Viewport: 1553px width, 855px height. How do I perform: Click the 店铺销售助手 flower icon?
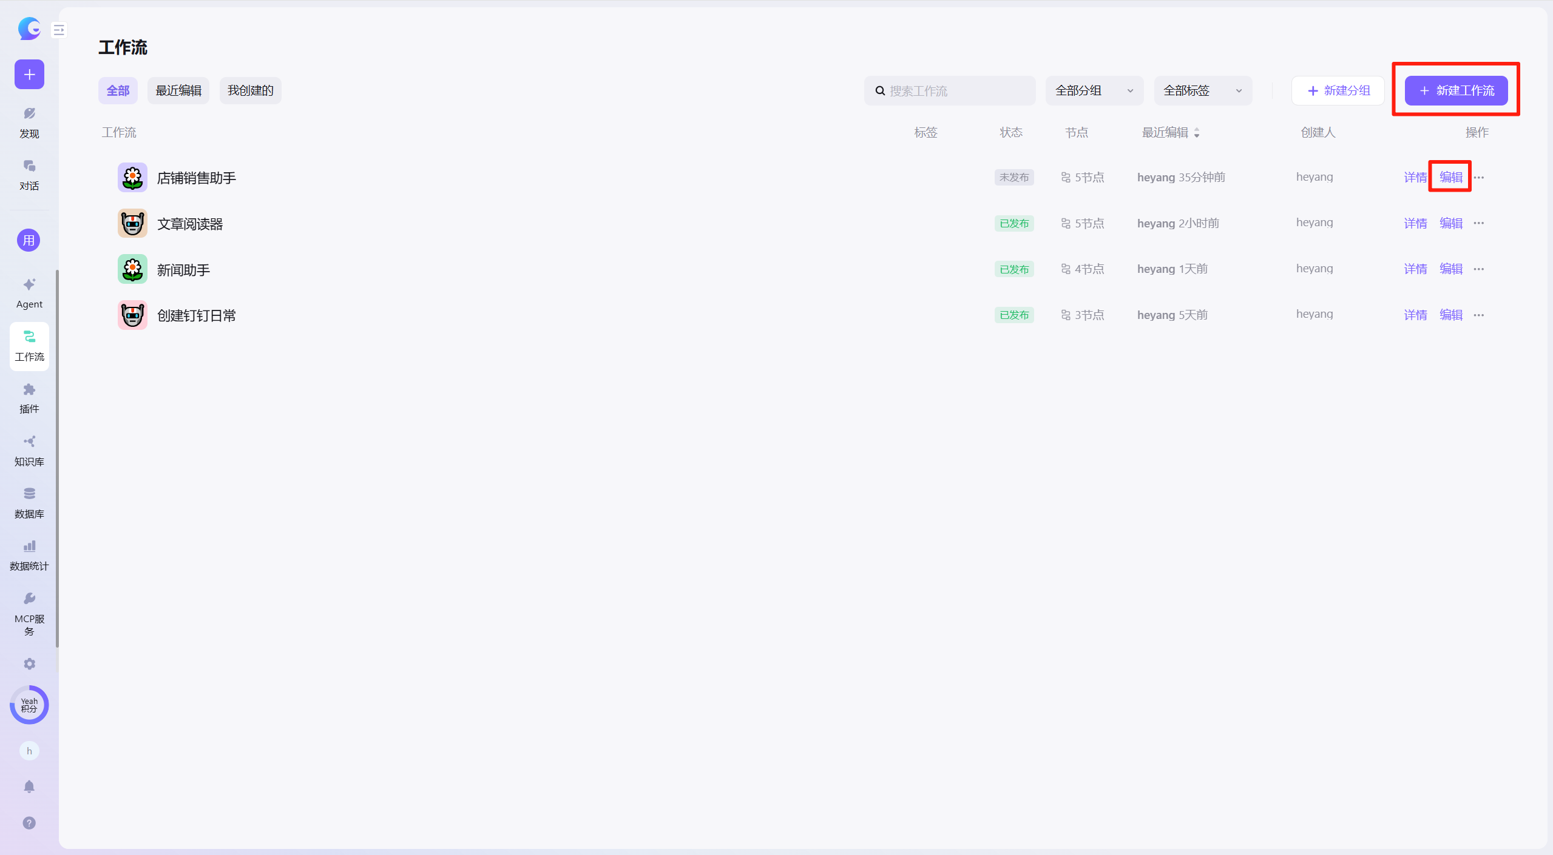[x=132, y=178]
